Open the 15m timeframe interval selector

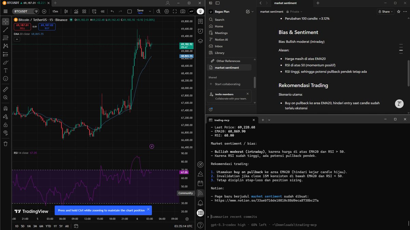point(55,11)
